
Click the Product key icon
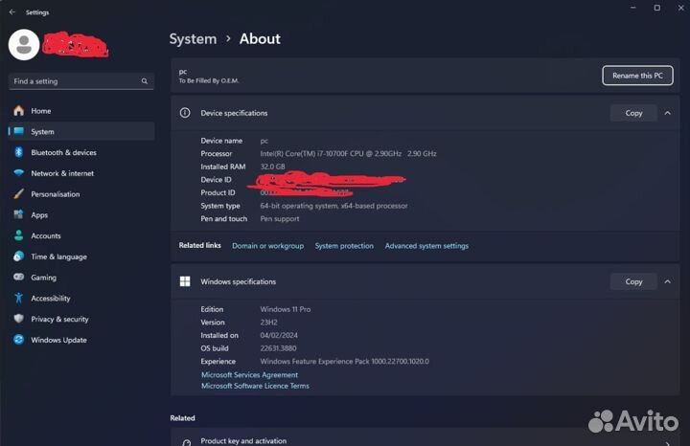click(x=186, y=442)
